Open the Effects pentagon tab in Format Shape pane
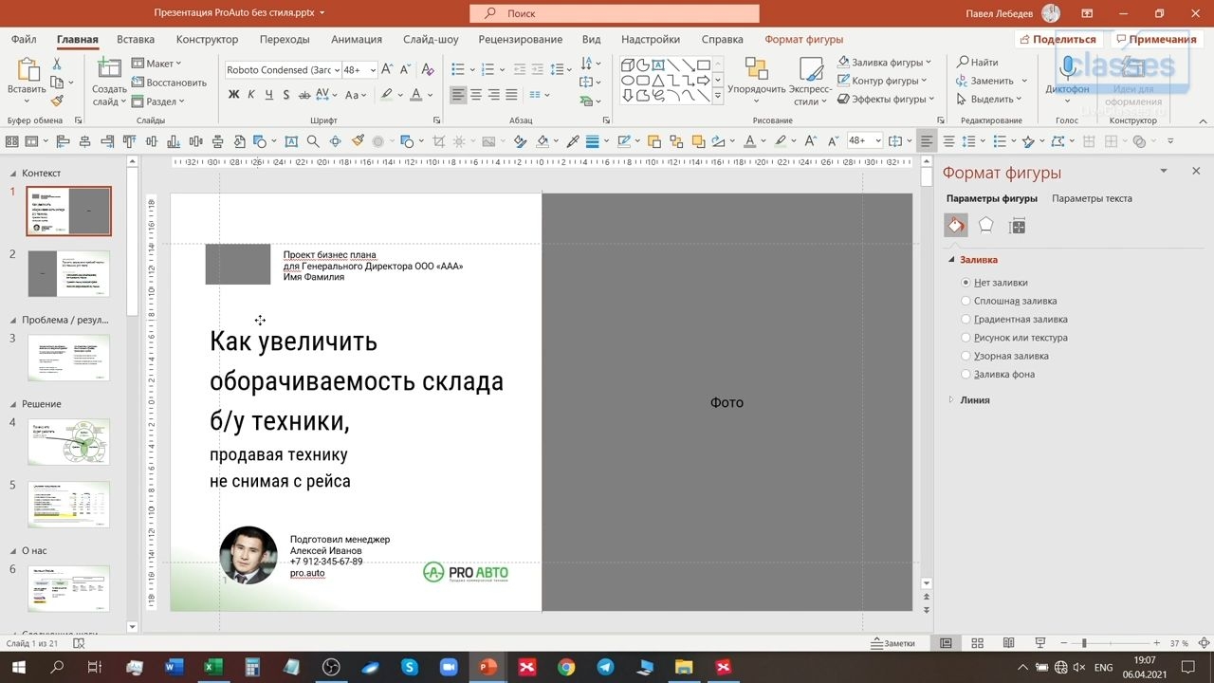The width and height of the screenshot is (1214, 683). (986, 225)
